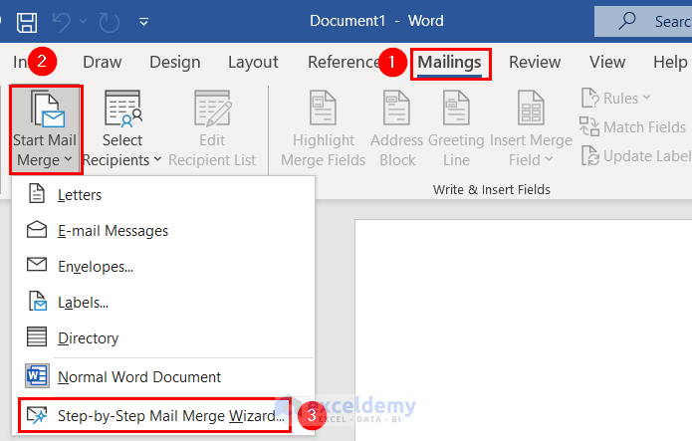Click the Mail Merge Wizard wand icon
Image resolution: width=692 pixels, height=441 pixels.
pos(37,415)
